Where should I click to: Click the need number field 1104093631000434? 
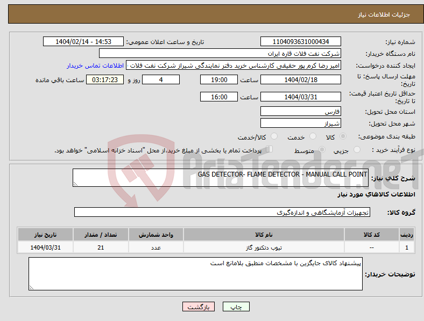(301, 41)
